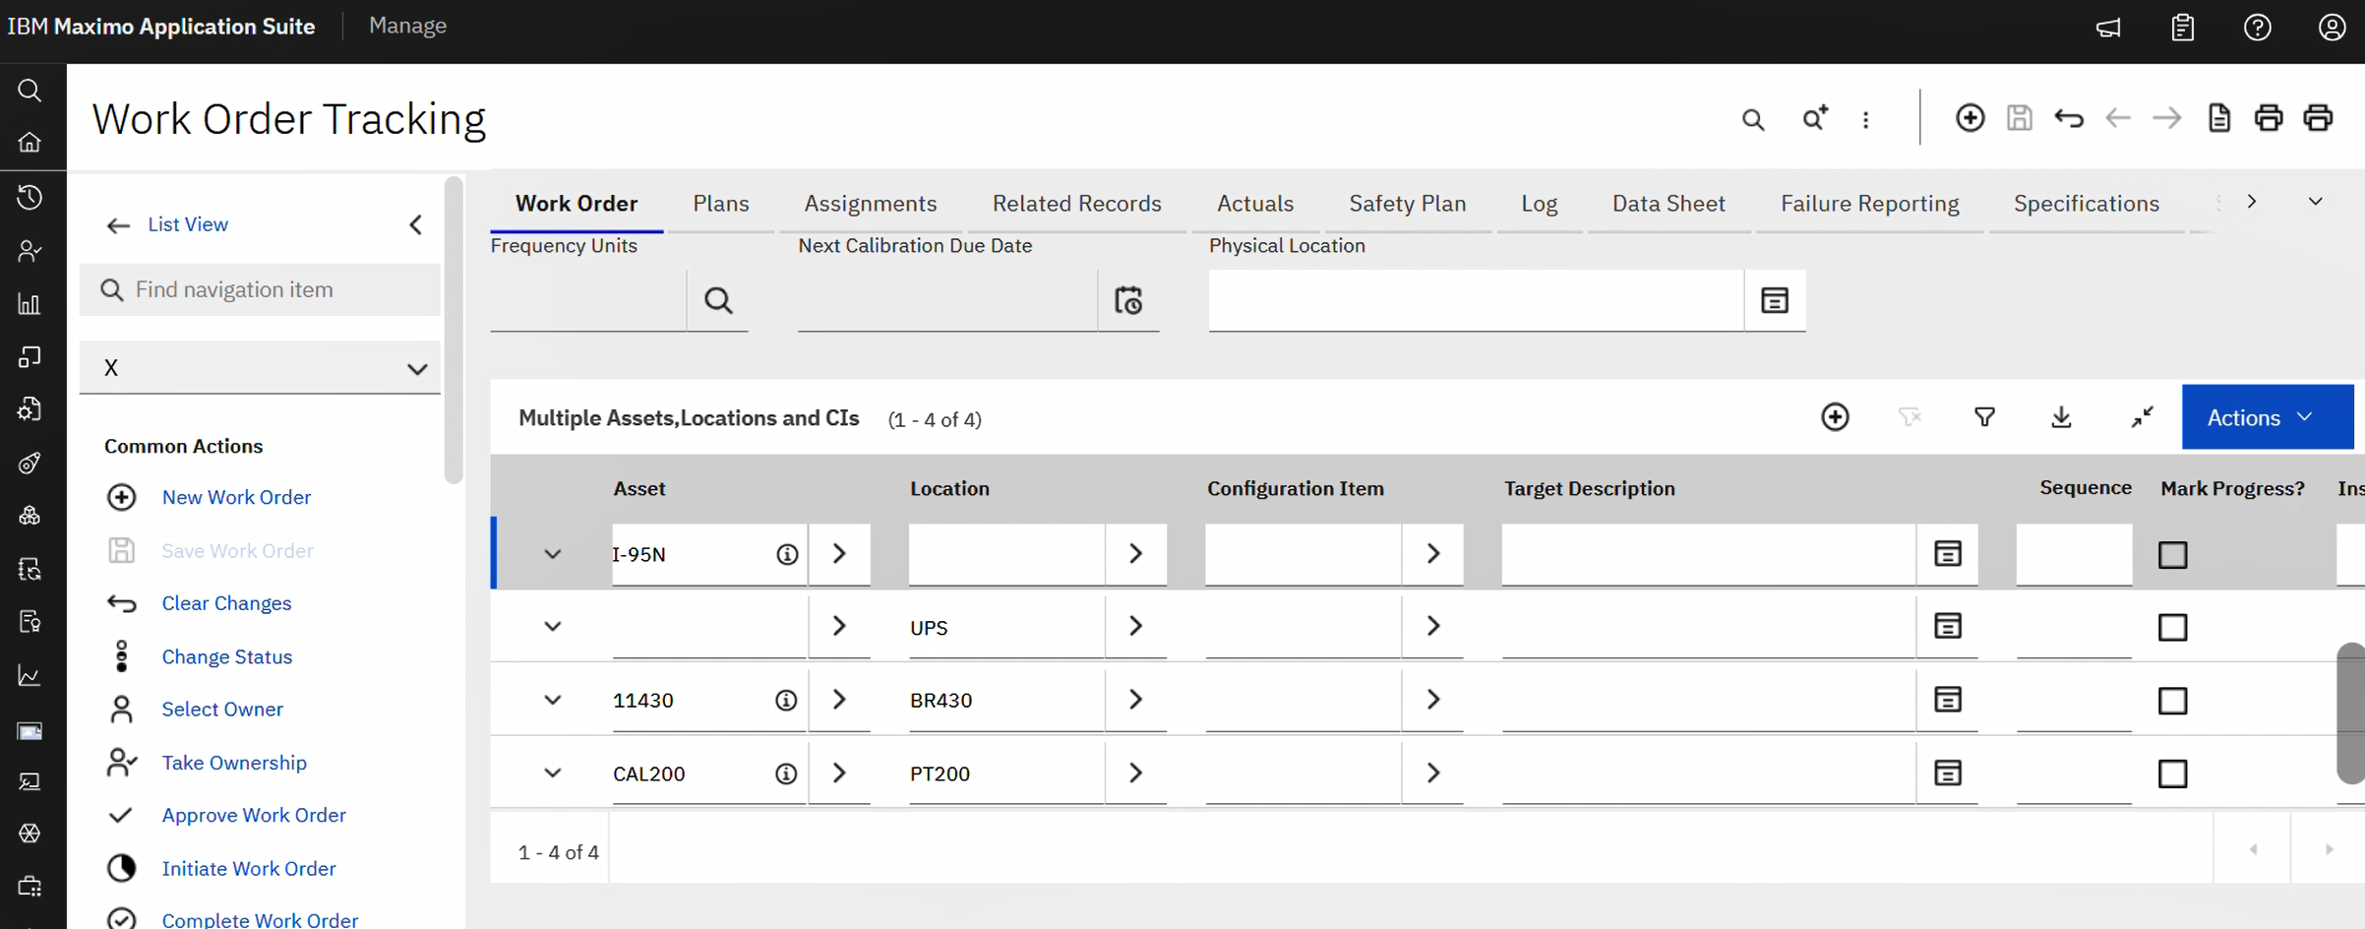Viewport: 2365px width, 929px height.
Task: Download the Multiple Assets table data
Action: pos(2061,417)
